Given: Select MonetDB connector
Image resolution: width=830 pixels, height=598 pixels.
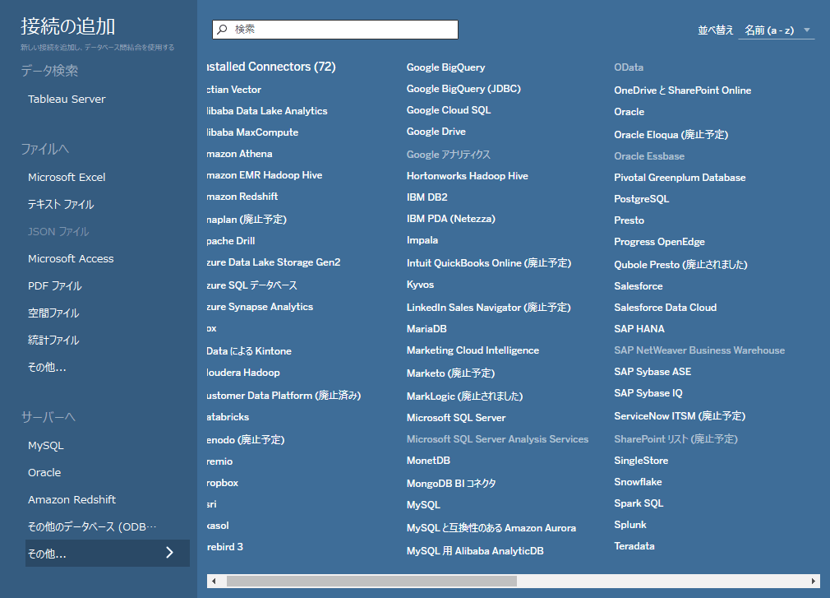Looking at the screenshot, I should pos(428,461).
